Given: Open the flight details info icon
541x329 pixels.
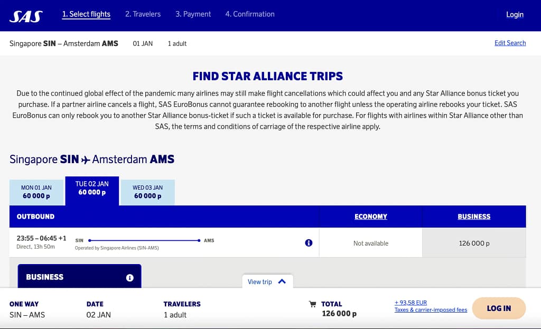Looking at the screenshot, I should [x=309, y=242].
